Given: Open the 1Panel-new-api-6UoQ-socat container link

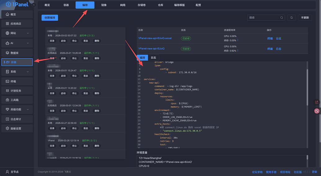Looking at the screenshot, I should [x=155, y=38].
